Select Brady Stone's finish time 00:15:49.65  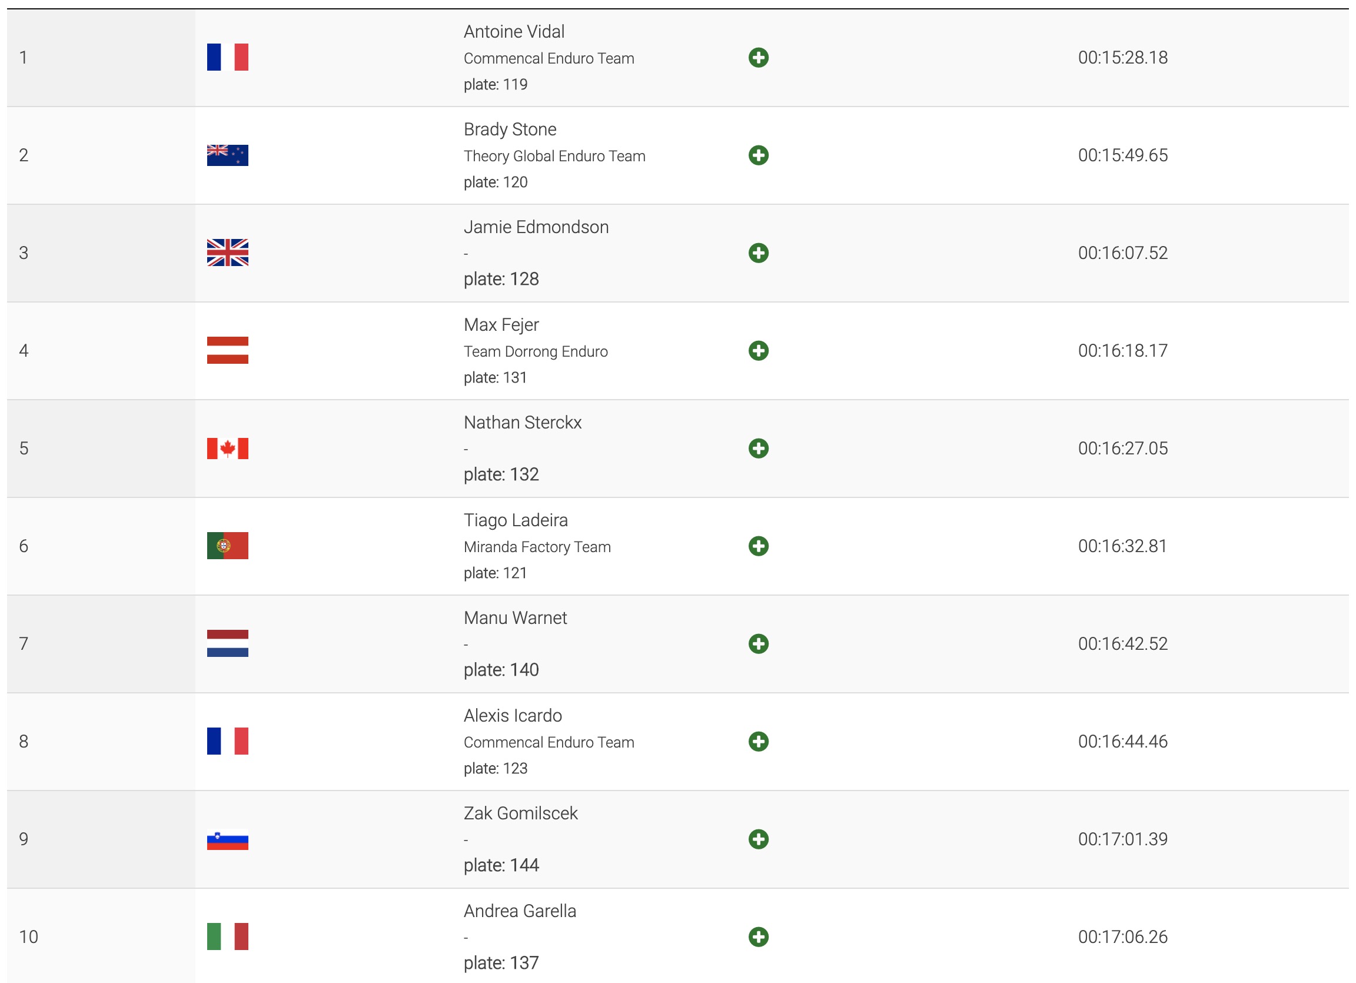pos(1122,155)
